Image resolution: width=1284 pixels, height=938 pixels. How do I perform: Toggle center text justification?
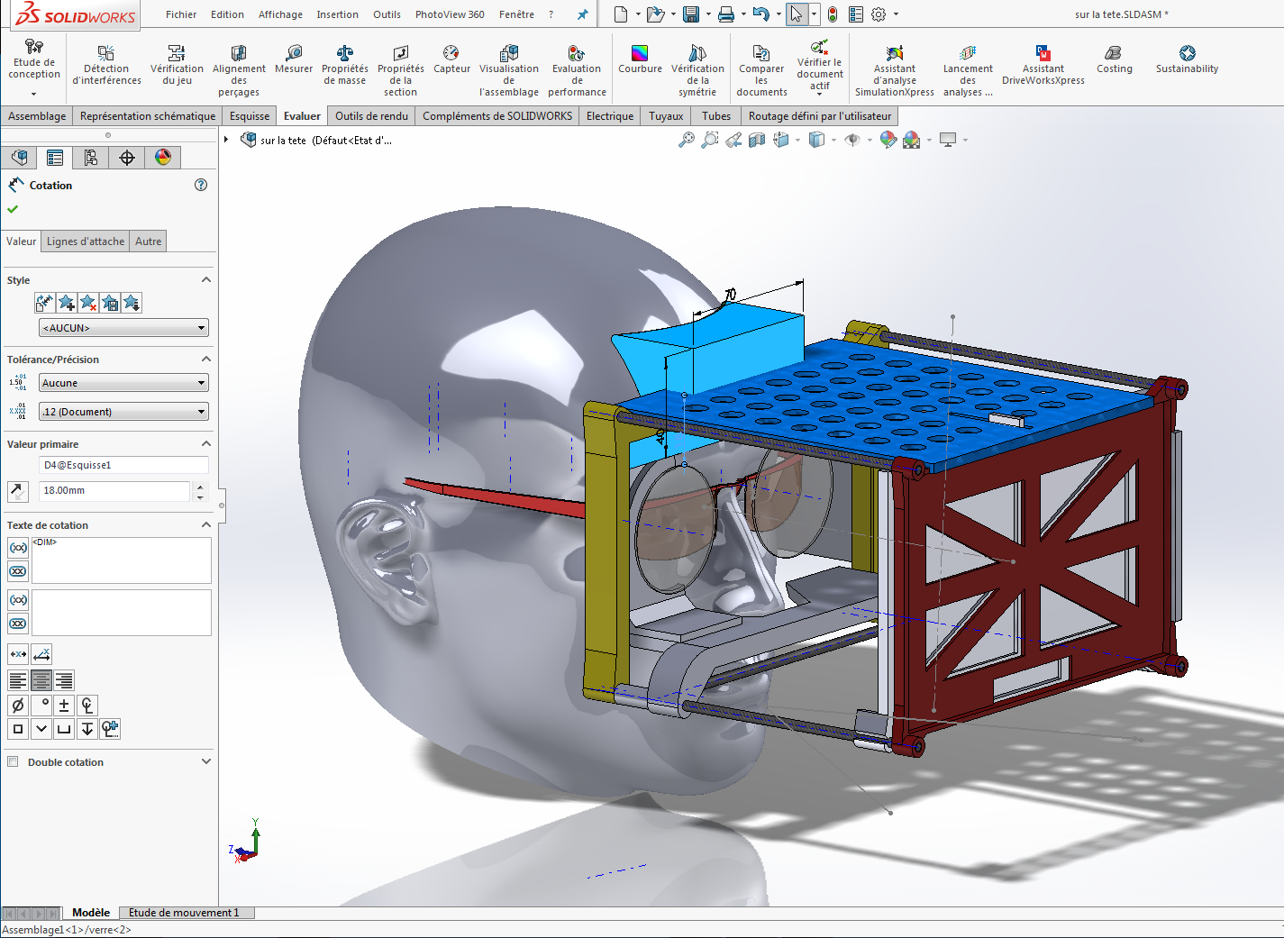click(x=41, y=680)
